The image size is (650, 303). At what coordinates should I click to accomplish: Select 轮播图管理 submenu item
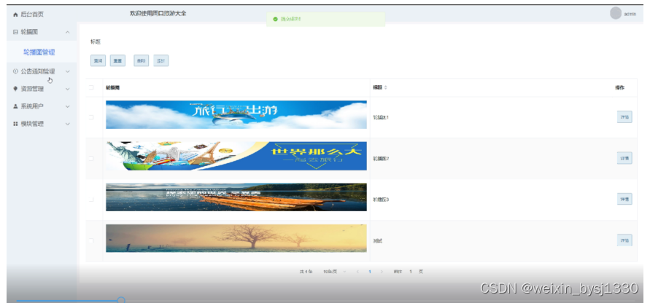click(39, 52)
